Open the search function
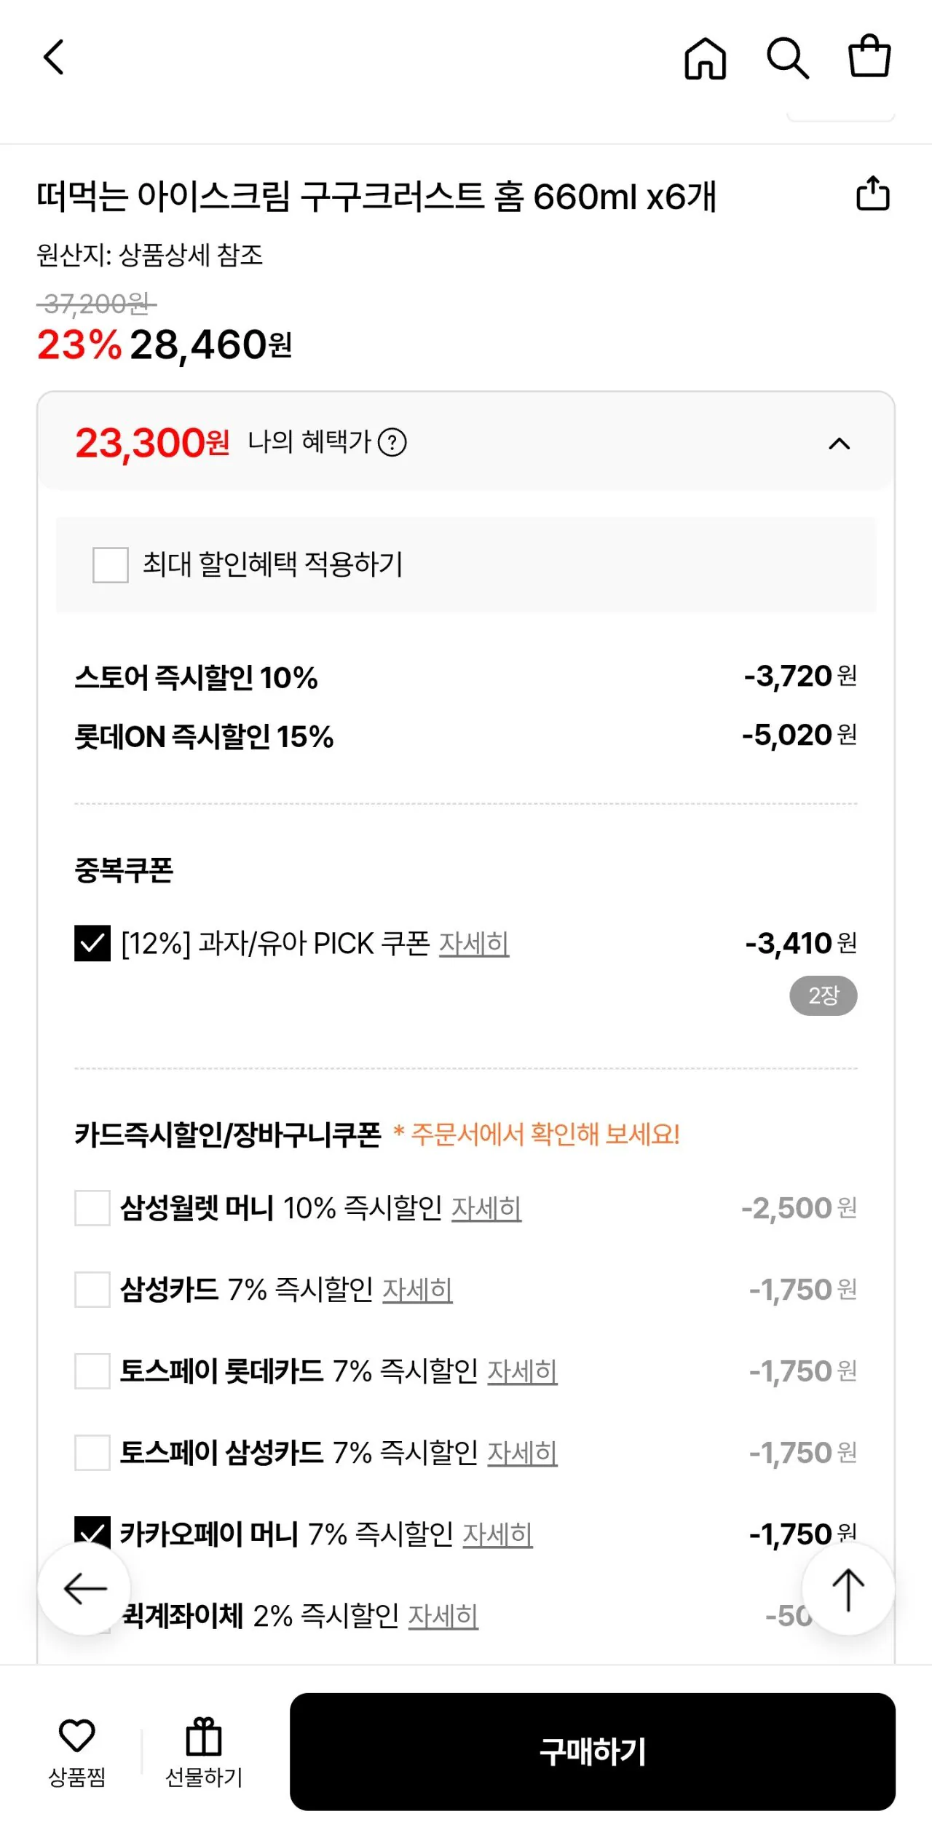 point(789,58)
